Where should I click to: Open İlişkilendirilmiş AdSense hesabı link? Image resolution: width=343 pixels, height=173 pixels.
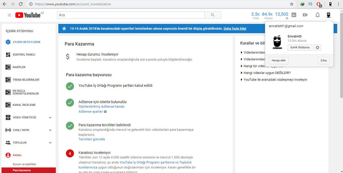[x=101, y=106]
